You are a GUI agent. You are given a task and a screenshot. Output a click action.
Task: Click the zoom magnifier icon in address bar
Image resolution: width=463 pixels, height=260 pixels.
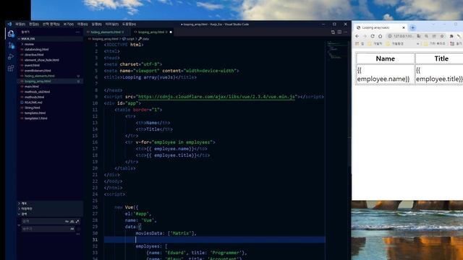click(x=426, y=36)
